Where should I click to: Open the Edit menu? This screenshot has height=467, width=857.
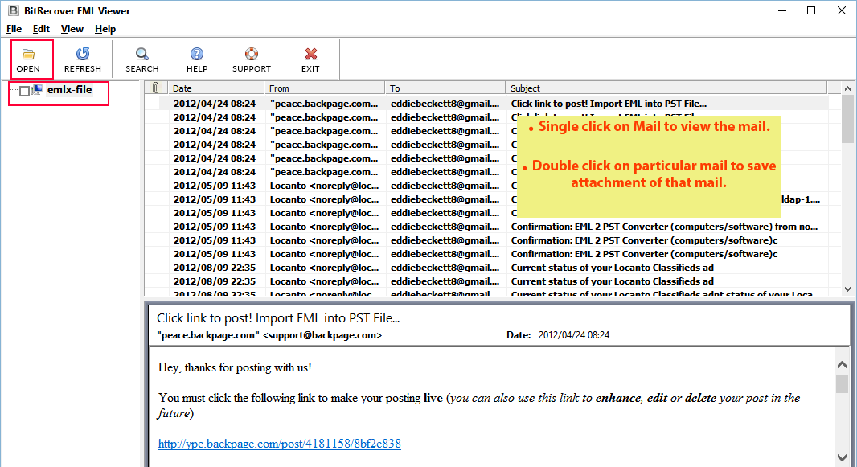(x=41, y=29)
